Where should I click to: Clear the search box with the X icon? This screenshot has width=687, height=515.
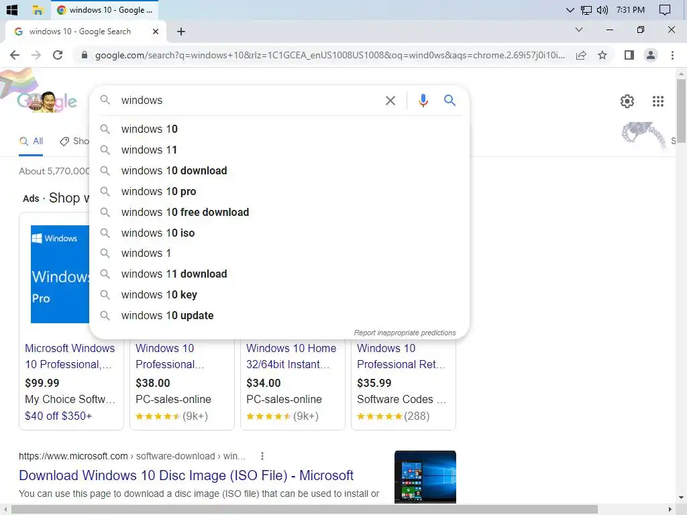point(390,101)
